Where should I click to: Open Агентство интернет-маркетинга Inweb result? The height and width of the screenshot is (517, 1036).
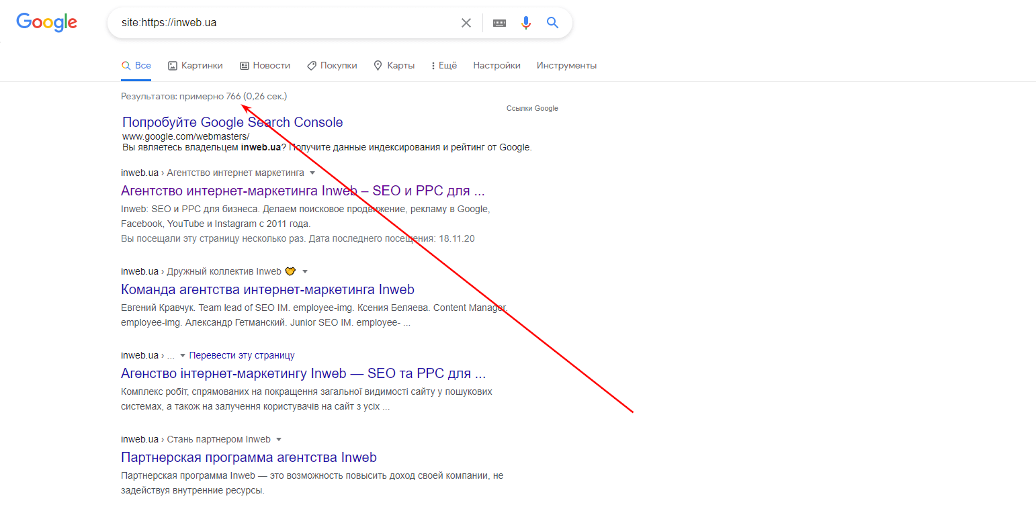(x=303, y=190)
